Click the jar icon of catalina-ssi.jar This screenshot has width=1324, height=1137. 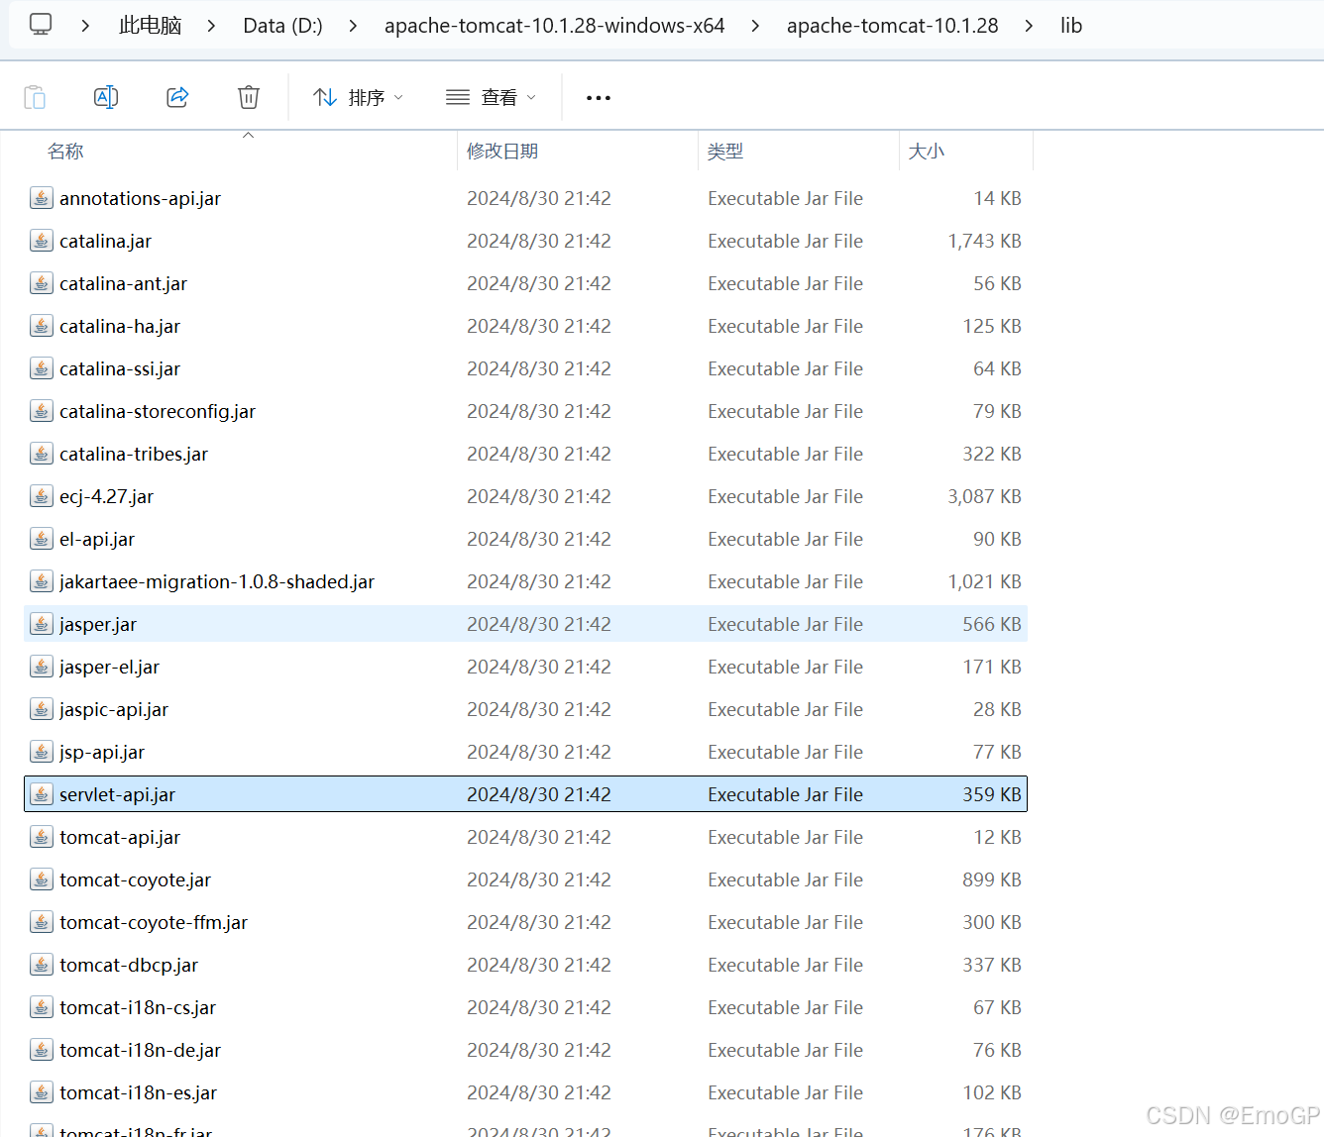(x=41, y=368)
